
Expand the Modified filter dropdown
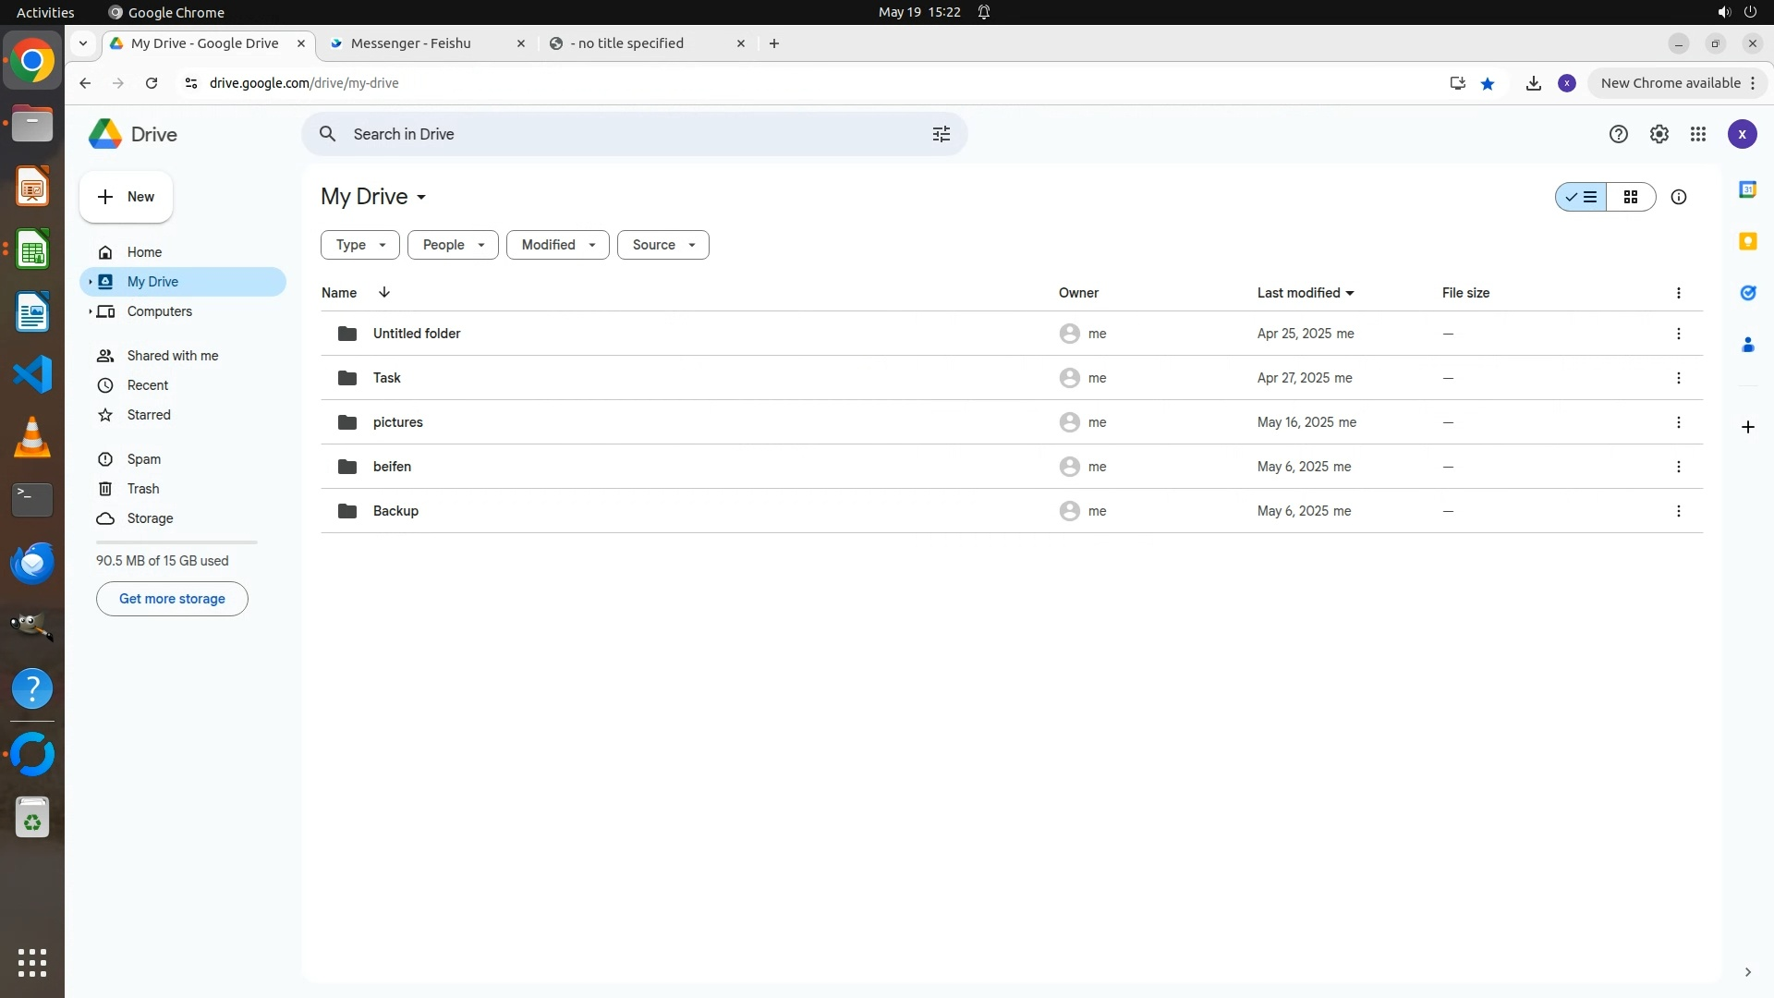click(557, 245)
